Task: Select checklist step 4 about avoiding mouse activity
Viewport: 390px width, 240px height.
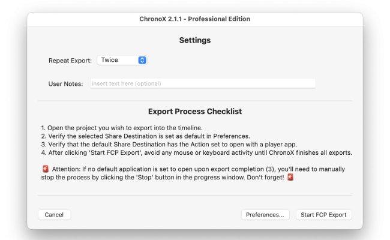Action: pyautogui.click(x=197, y=152)
